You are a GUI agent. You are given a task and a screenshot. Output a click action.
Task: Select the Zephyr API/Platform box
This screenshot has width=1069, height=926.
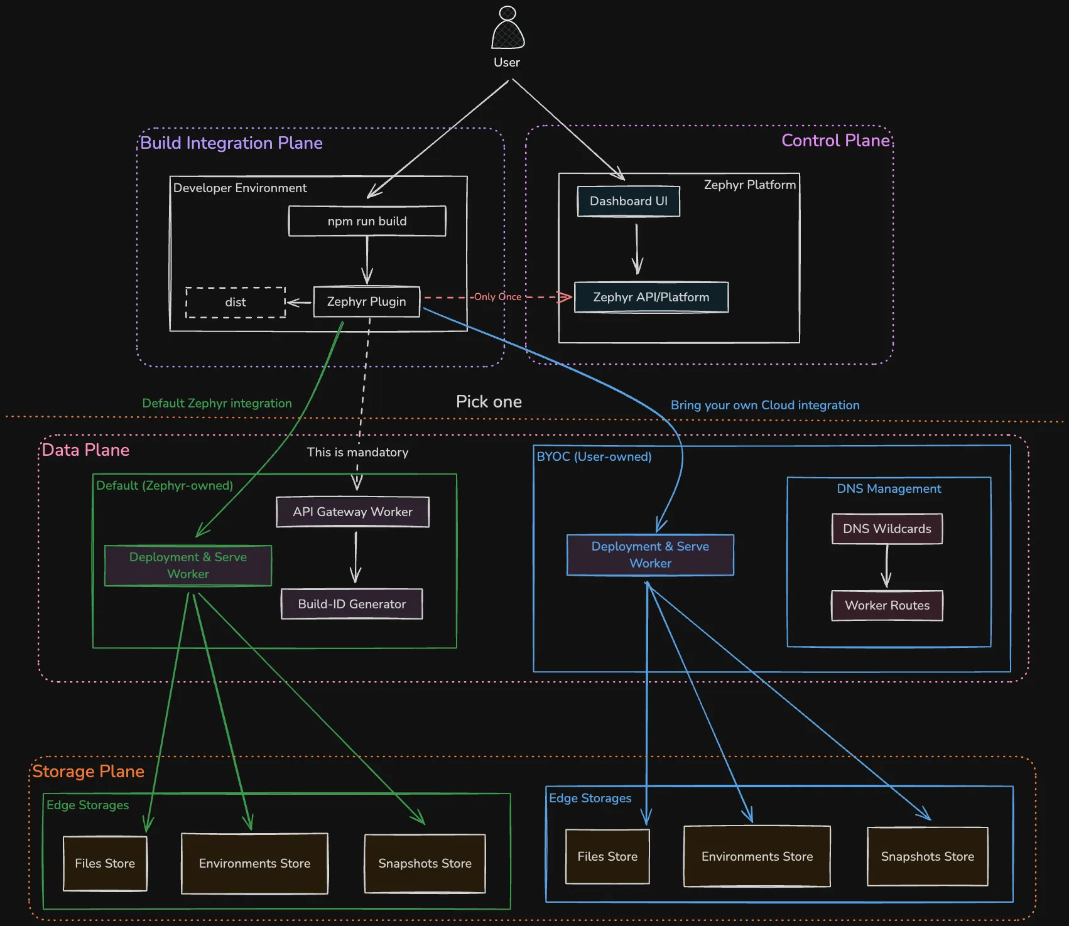coord(651,297)
